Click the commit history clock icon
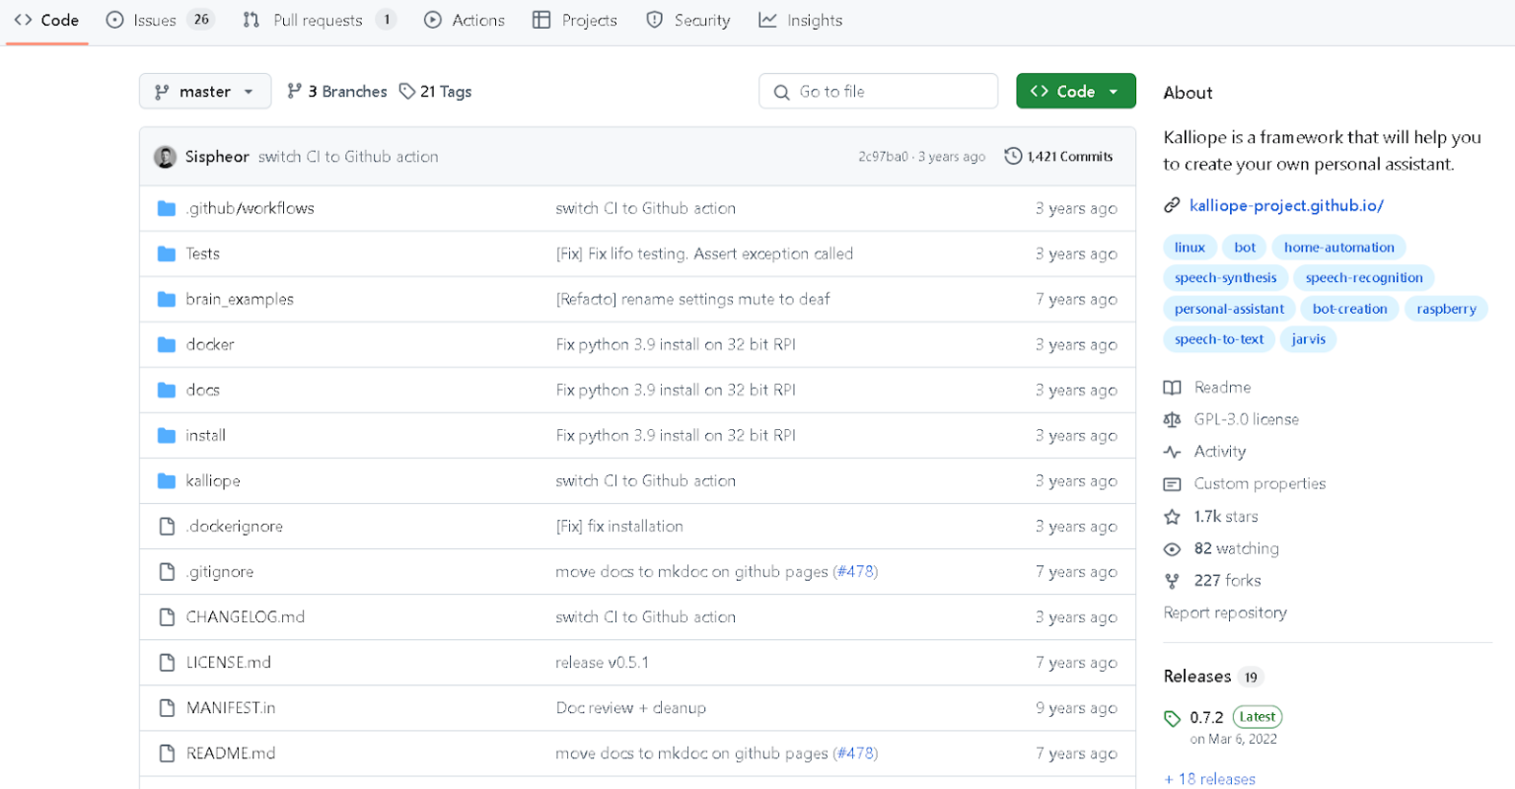The image size is (1515, 789). coord(1012,156)
